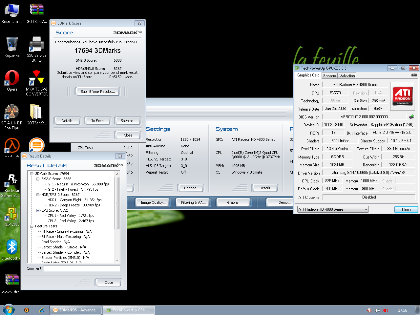Open the Computer desktop icon
This screenshot has width=420, height=315.
(12, 14)
